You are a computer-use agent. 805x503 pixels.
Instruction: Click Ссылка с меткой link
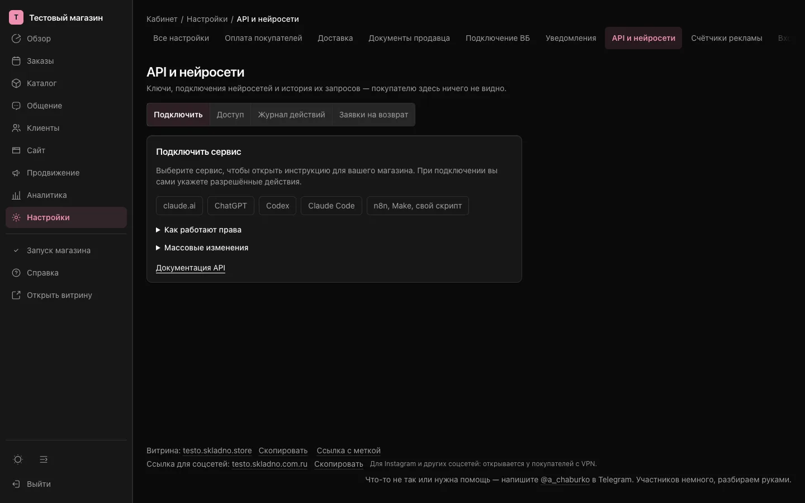[x=349, y=450]
